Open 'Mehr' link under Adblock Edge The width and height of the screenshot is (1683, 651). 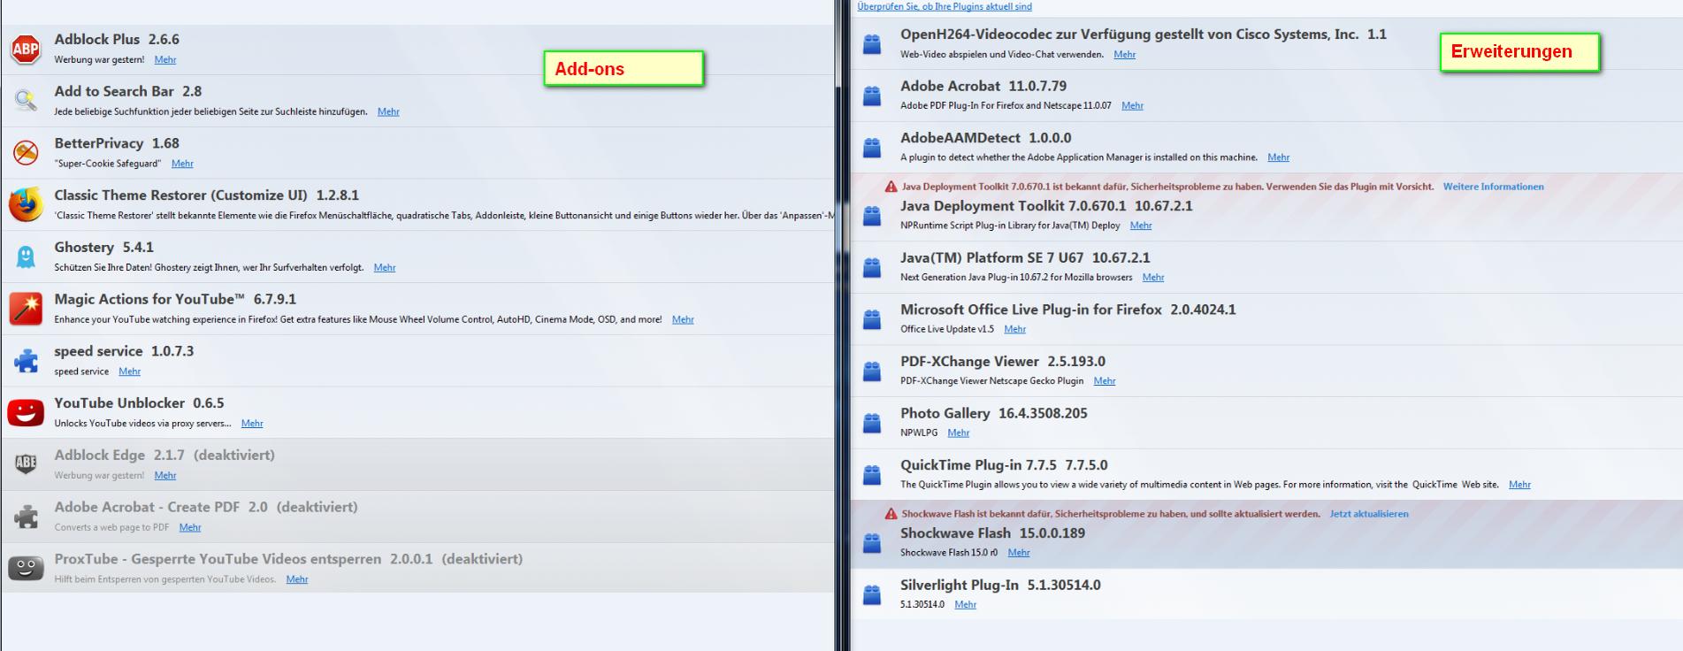pyautogui.click(x=165, y=476)
